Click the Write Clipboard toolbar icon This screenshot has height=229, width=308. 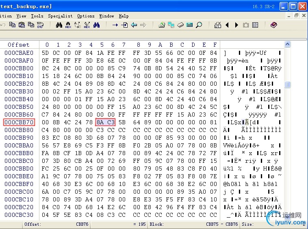31,25
